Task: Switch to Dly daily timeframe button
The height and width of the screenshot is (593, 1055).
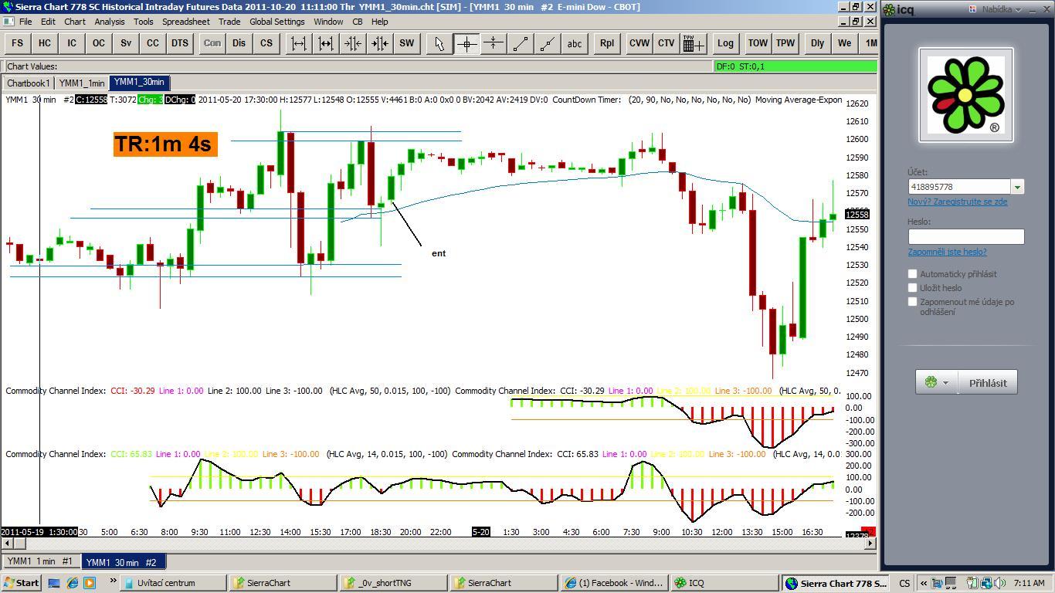Action: [x=817, y=43]
